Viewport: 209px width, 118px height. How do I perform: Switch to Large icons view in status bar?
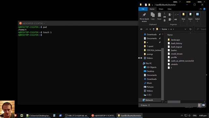coord(203,105)
